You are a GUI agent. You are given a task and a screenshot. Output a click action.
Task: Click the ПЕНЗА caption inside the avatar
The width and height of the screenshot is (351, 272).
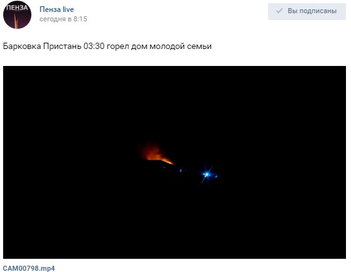(x=17, y=8)
